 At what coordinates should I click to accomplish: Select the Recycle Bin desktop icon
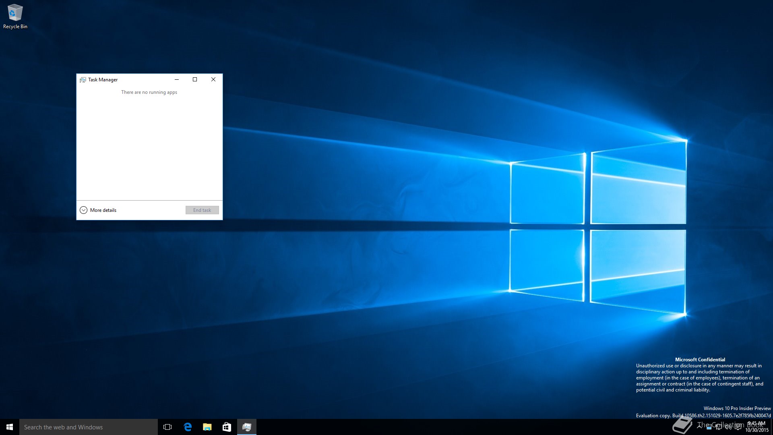pyautogui.click(x=15, y=17)
